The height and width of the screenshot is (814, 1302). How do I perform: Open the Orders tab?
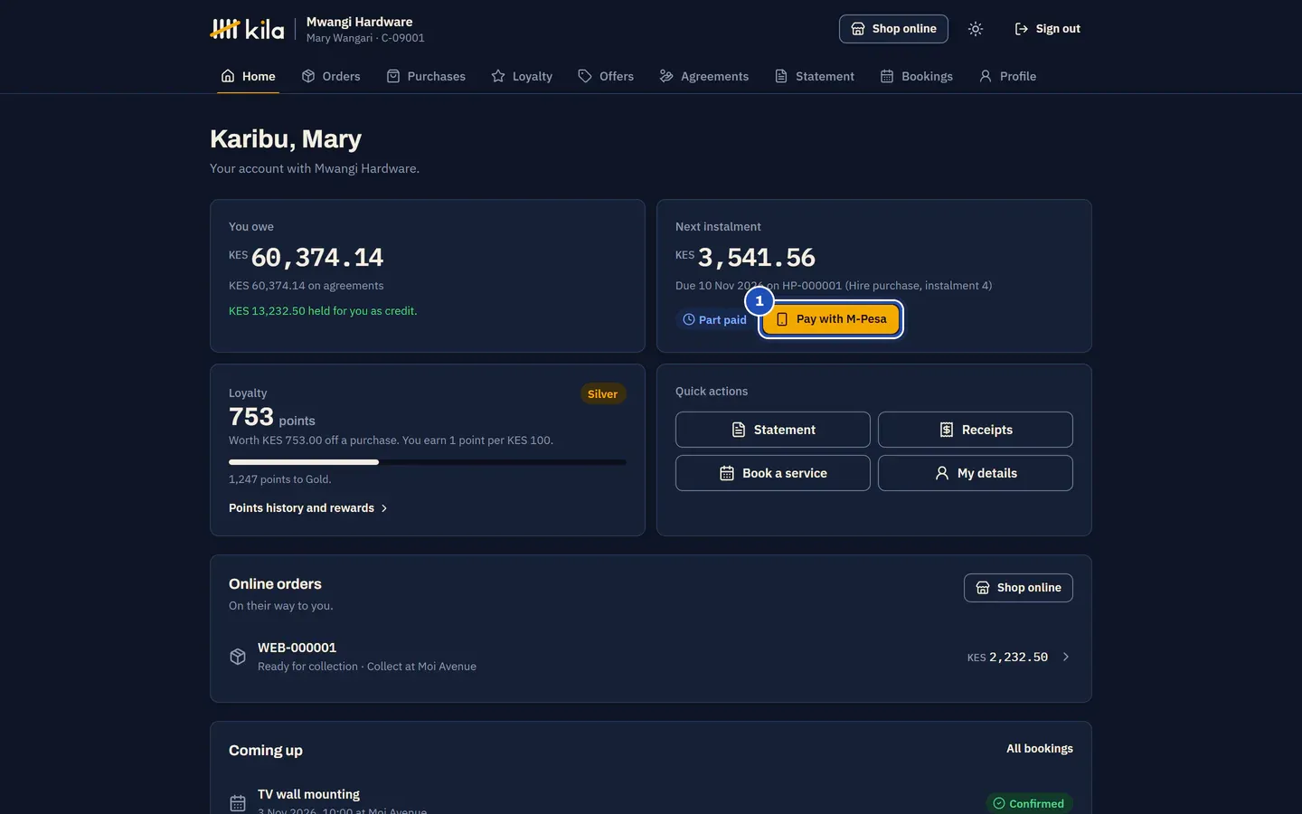[x=331, y=76]
